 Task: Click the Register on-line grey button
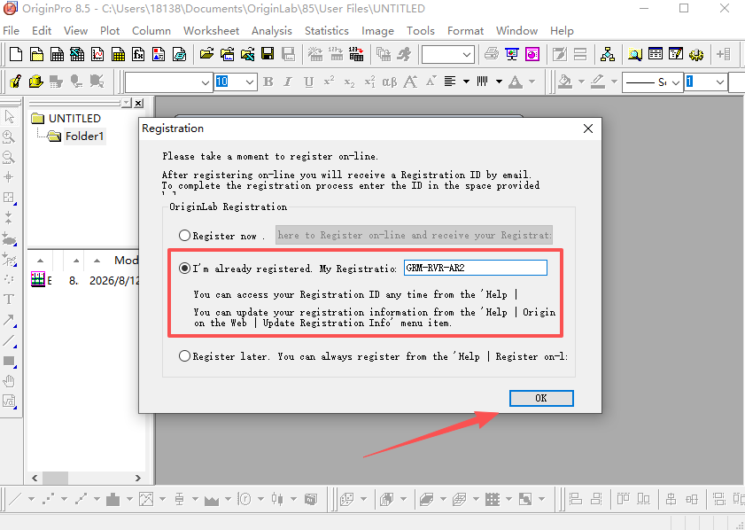[414, 235]
